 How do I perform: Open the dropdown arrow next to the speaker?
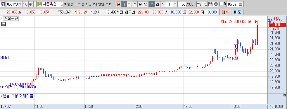tap(35, 4)
